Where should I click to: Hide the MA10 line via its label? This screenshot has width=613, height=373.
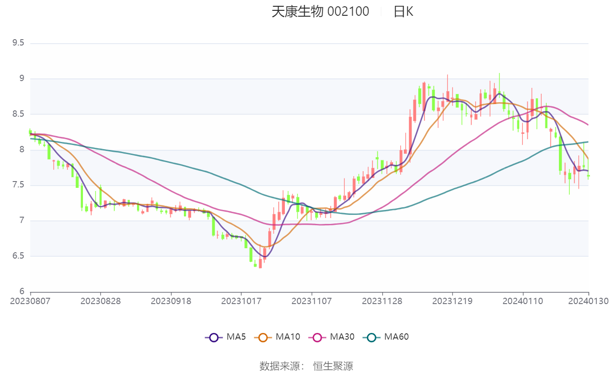(288, 337)
